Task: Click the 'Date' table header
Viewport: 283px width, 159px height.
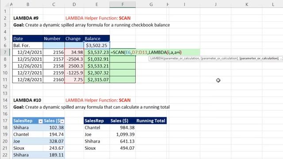Action: pos(27,38)
